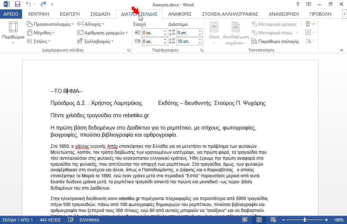Collapse the ribbon with chevron arrow
The height and width of the screenshot is (224, 347).
click(341, 50)
